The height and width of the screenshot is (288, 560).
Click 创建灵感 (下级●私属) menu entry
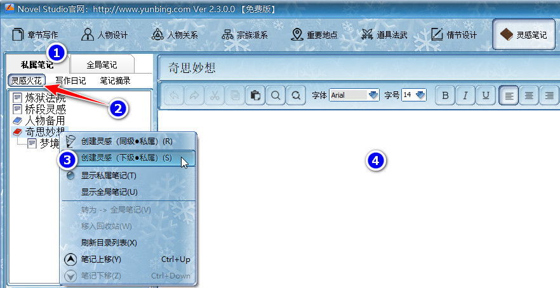(126, 157)
